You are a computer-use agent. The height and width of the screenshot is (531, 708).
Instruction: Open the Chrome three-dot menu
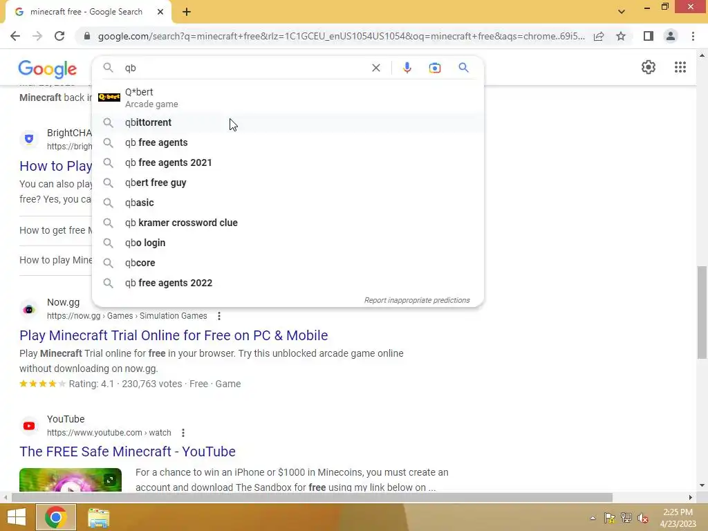693,36
